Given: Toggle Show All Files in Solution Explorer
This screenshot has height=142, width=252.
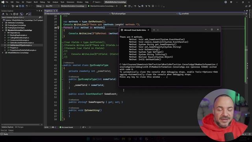Looking at the screenshot, I should [x=17, y=14].
